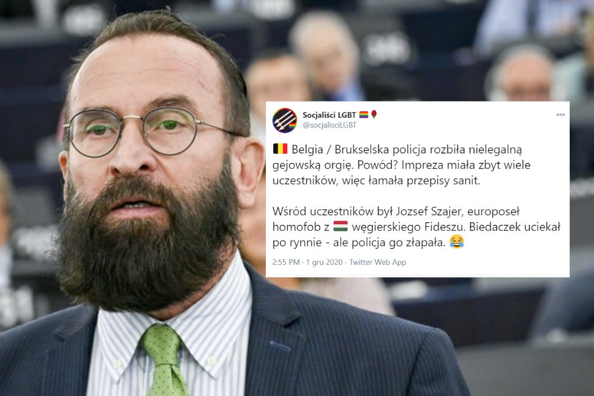Click the rainbow flag emoji beside account name

coord(363,115)
